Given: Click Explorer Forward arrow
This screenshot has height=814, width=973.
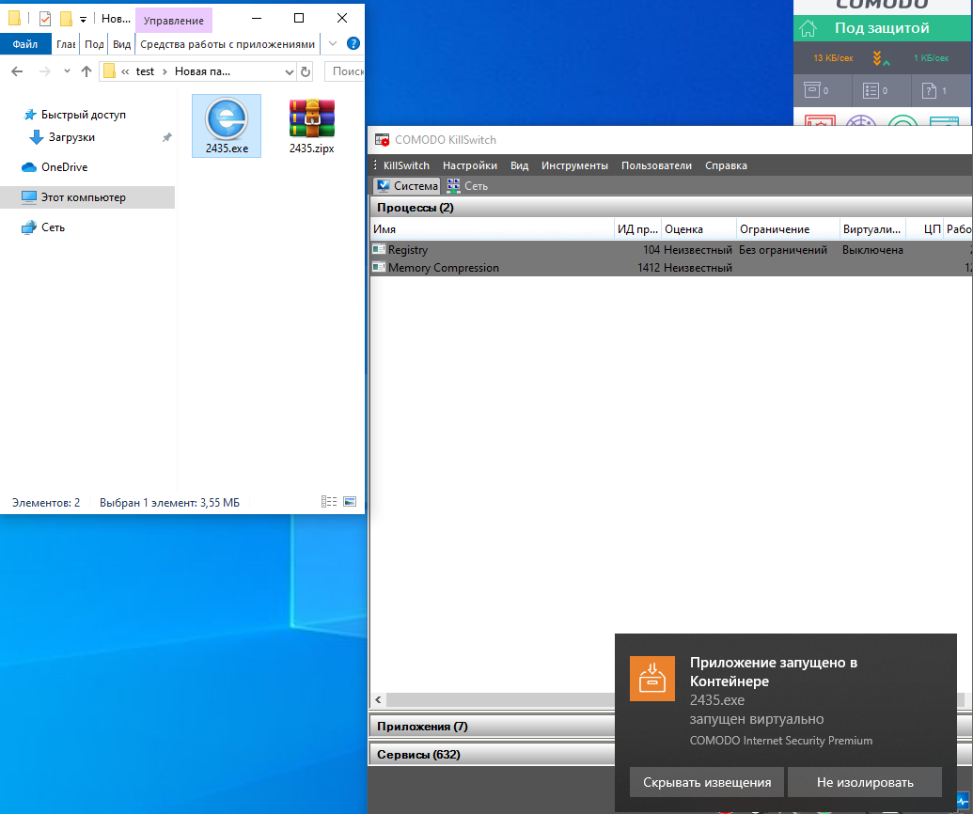Looking at the screenshot, I should point(45,71).
